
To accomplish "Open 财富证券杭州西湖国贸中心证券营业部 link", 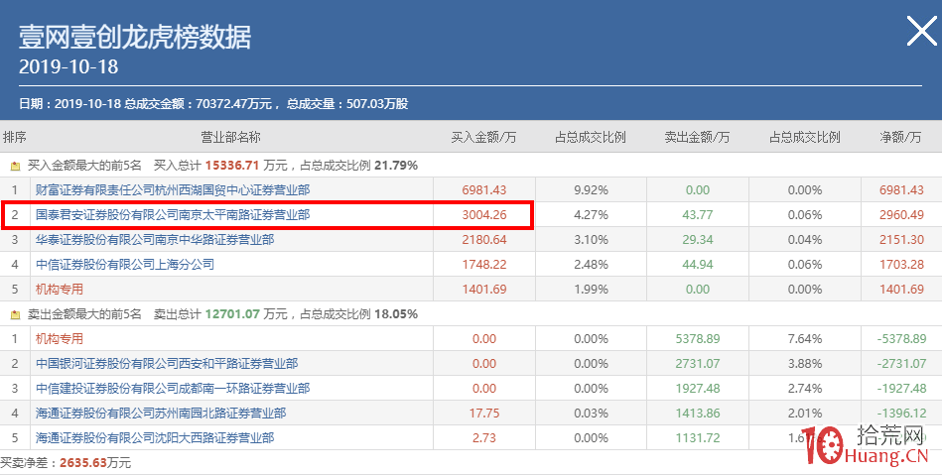I will [173, 190].
